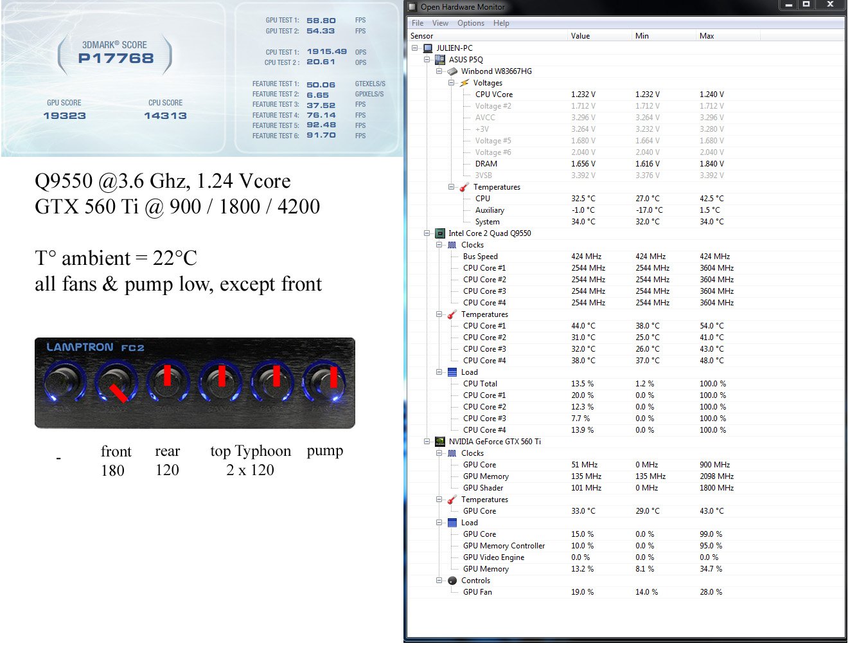Image resolution: width=848 pixels, height=650 pixels.
Task: Click the Winbond Temperatures thermometer icon
Action: coord(464,187)
